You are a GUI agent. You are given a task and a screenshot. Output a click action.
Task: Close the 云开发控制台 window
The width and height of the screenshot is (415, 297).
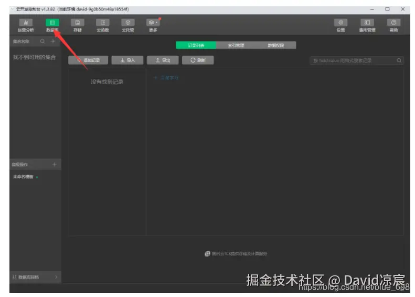click(402, 9)
